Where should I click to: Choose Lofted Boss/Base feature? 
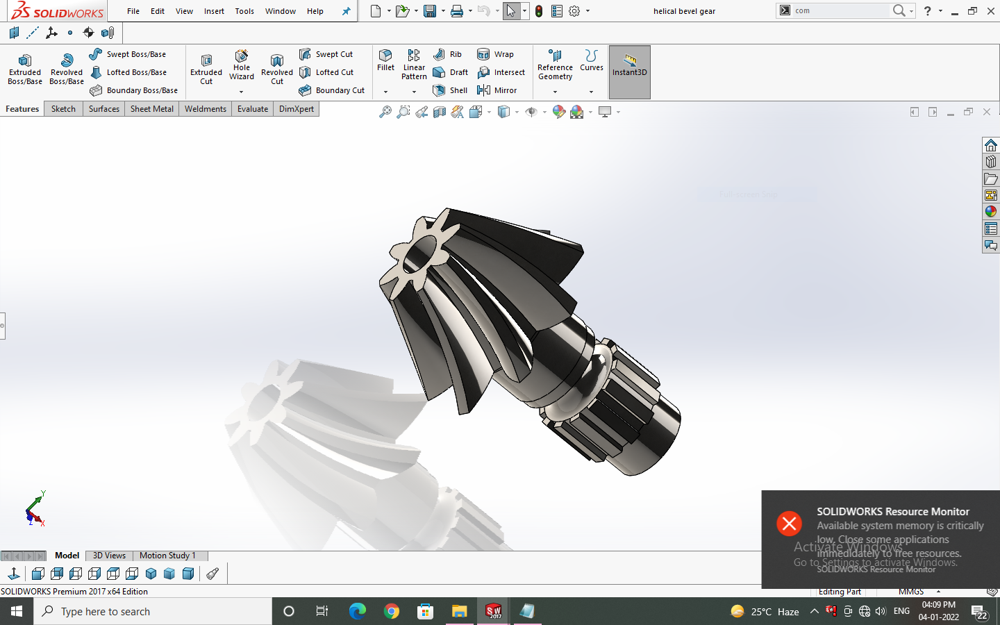pyautogui.click(x=128, y=72)
